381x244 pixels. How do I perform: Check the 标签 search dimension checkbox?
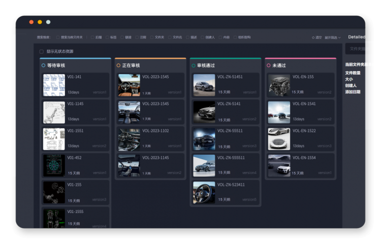(x=107, y=38)
